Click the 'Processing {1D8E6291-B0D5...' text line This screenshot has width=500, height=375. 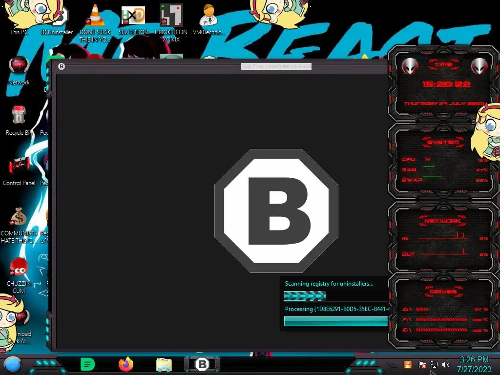tap(337, 309)
